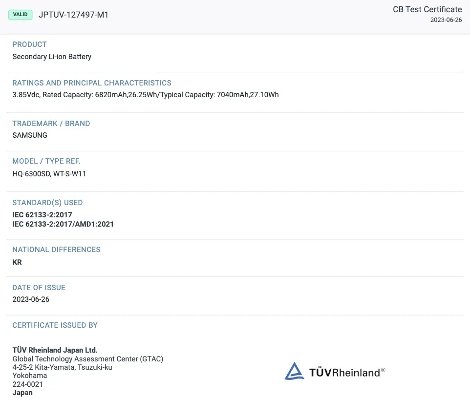470x400 pixels.
Task: Click the rated capacity 3.85Vdc specification line
Action: click(146, 95)
